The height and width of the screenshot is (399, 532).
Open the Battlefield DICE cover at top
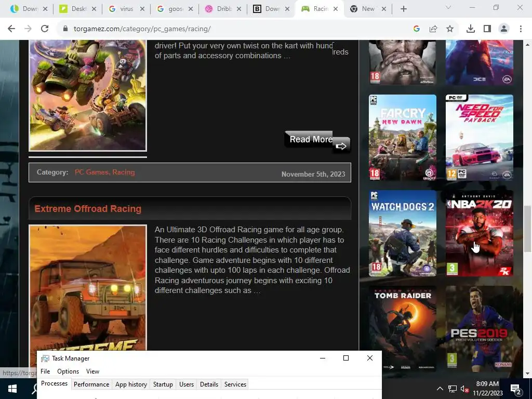(x=479, y=62)
